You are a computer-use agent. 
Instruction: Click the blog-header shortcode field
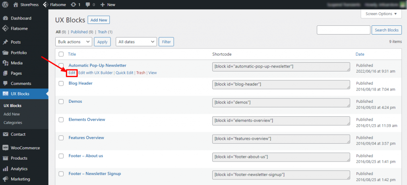click(281, 85)
